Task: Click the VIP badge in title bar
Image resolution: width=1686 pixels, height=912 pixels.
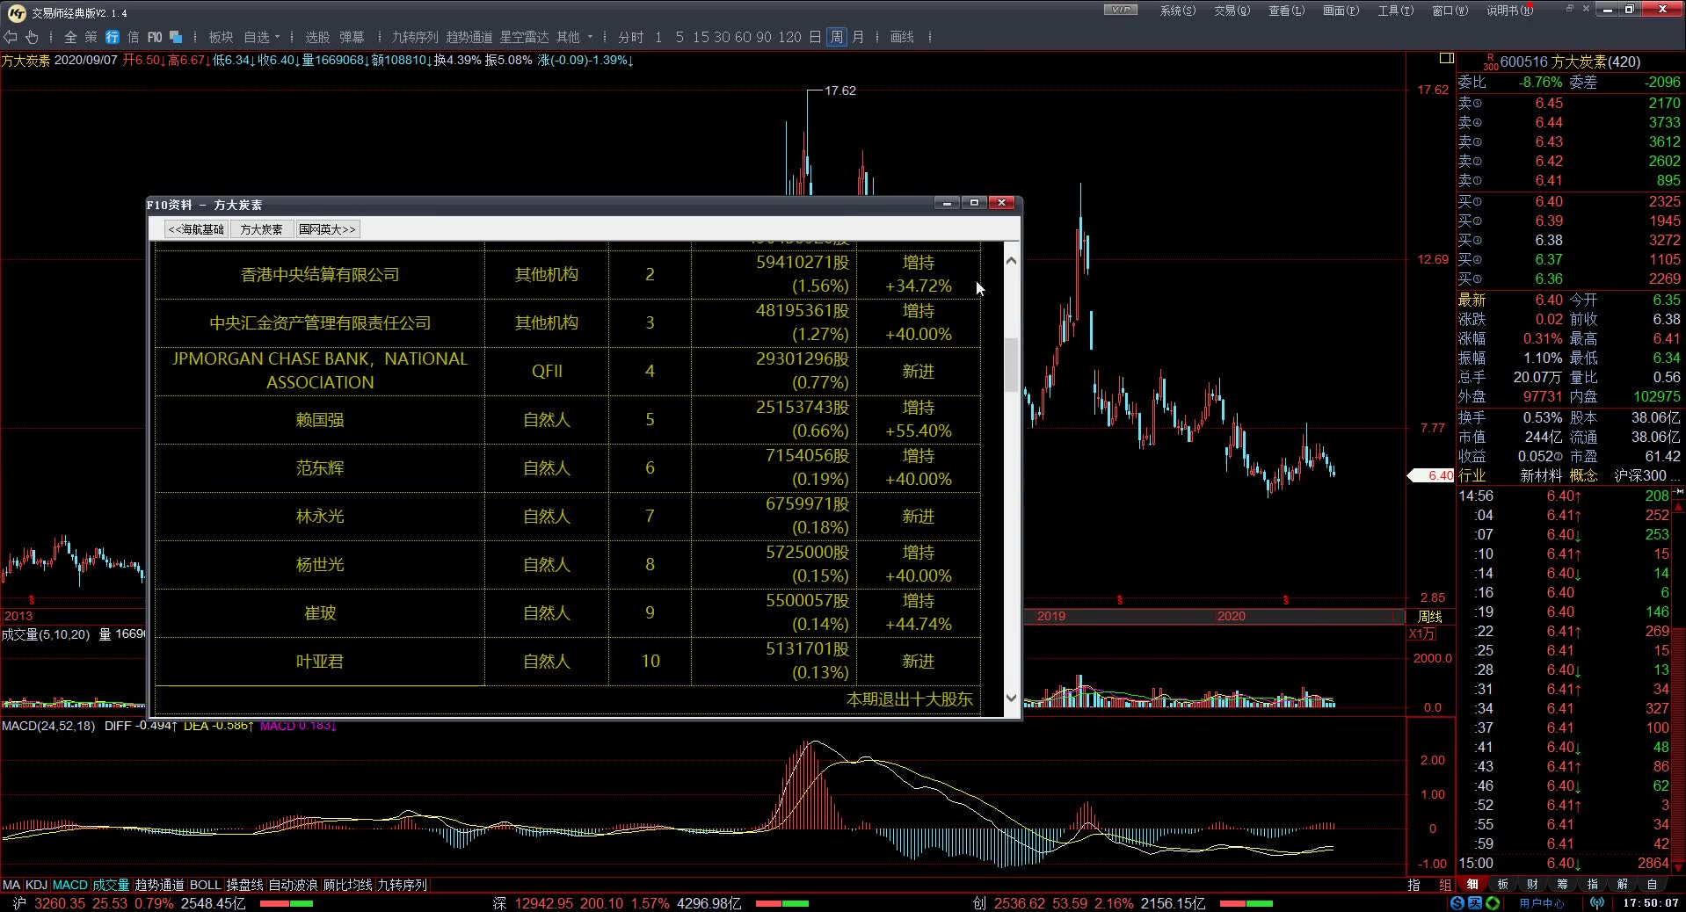Action: pyautogui.click(x=1121, y=10)
